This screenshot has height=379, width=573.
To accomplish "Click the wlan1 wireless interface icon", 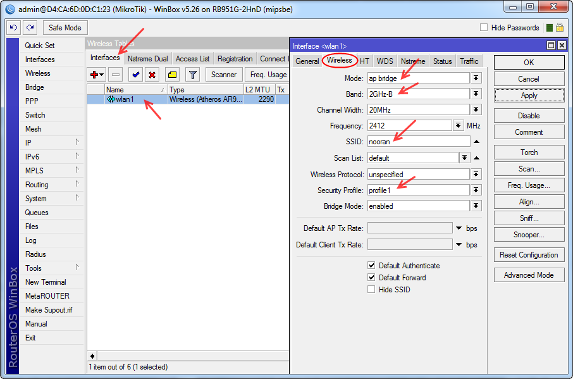I will coord(111,99).
